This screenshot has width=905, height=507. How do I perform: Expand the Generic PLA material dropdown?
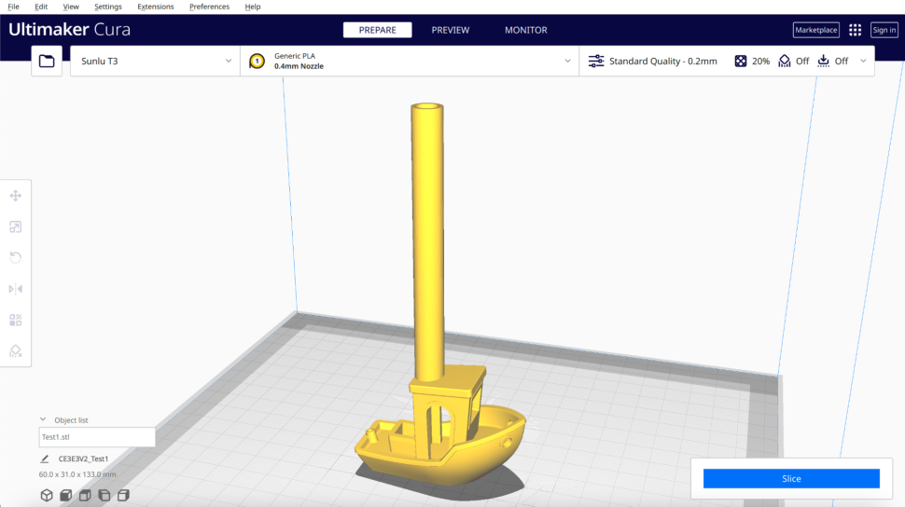click(410, 62)
